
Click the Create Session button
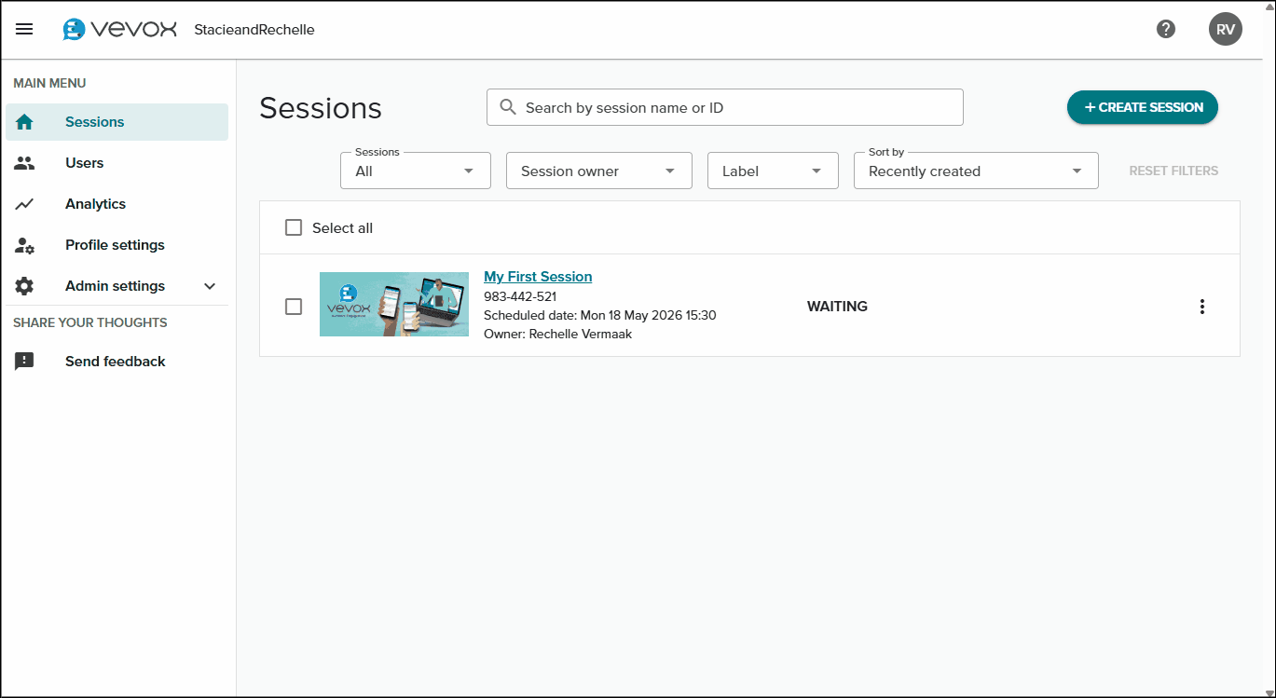tap(1143, 107)
